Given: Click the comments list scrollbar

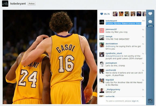Looking at the screenshot, I should point(146,41).
